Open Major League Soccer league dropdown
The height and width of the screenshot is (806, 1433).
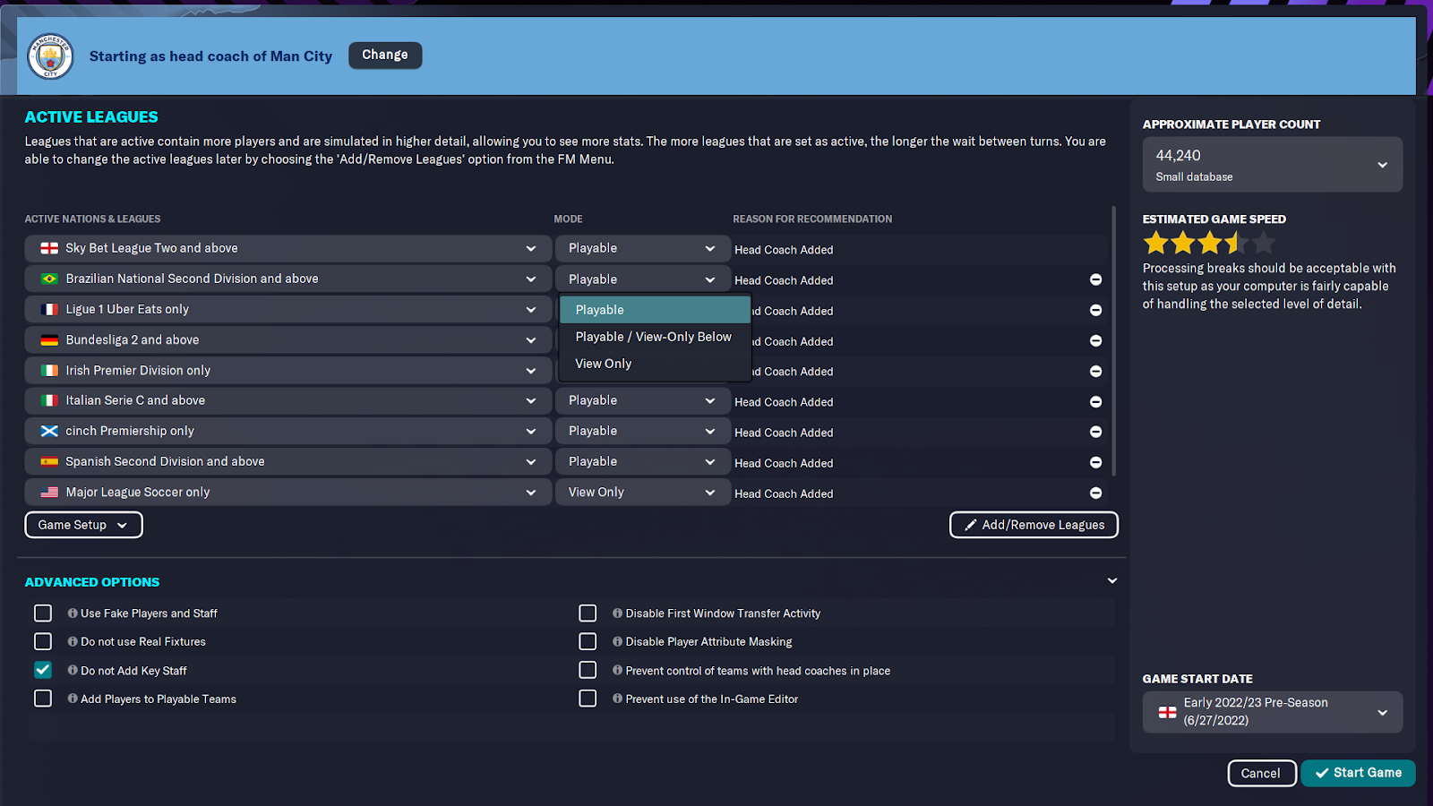(x=287, y=492)
